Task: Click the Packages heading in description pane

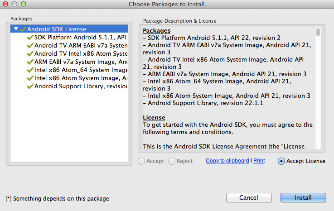Action: 156,31
